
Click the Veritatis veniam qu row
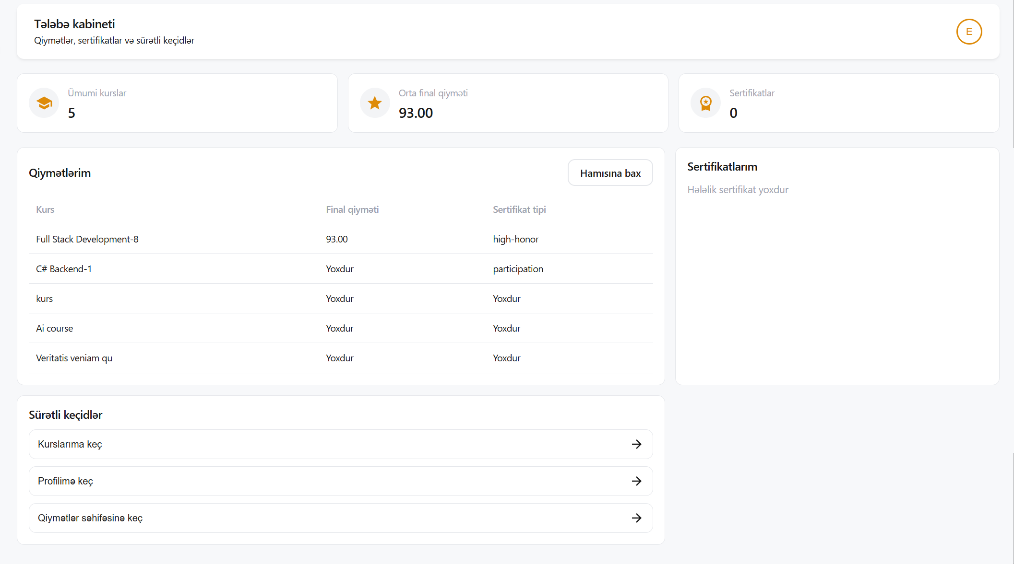click(x=74, y=358)
